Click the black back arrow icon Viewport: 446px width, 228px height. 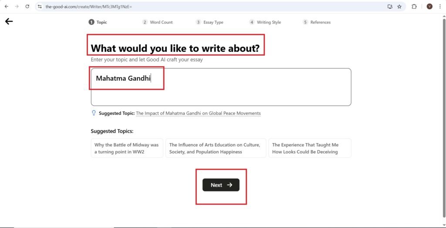pyautogui.click(x=9, y=21)
